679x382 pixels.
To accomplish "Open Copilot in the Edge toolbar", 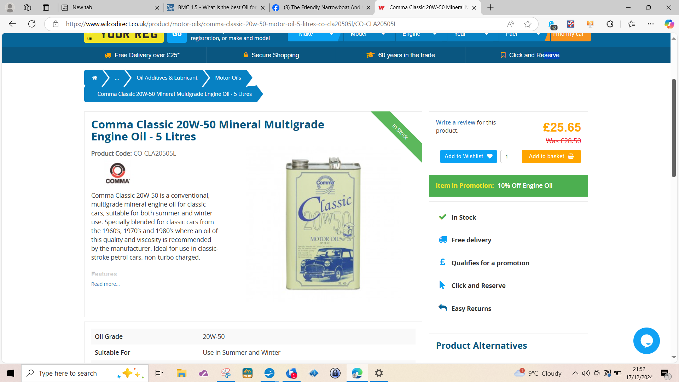I will [x=669, y=24].
